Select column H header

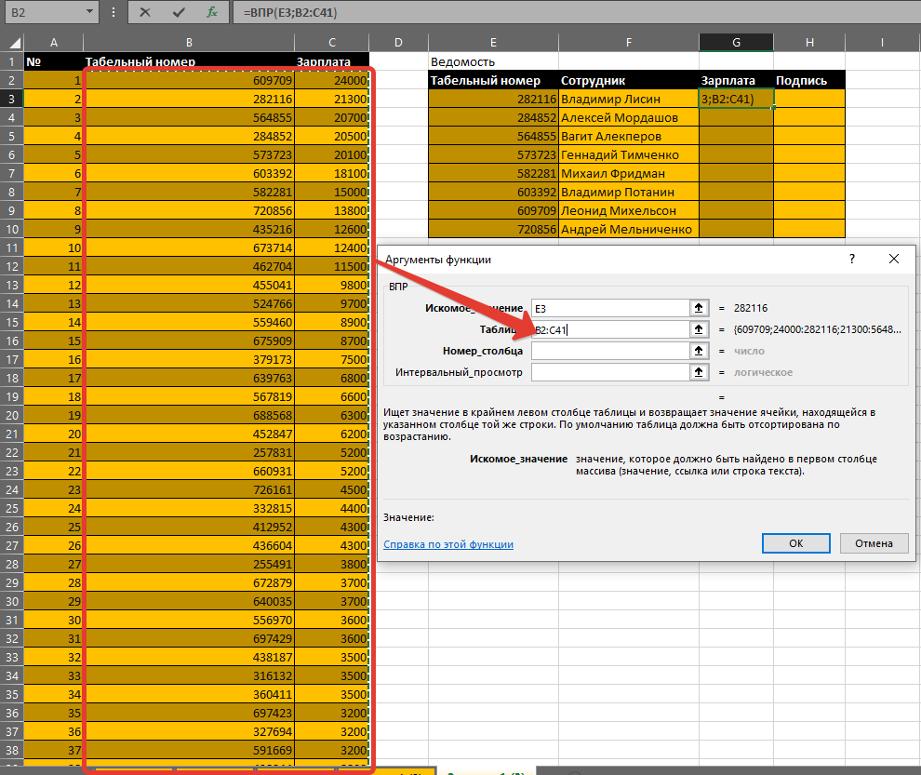809,42
